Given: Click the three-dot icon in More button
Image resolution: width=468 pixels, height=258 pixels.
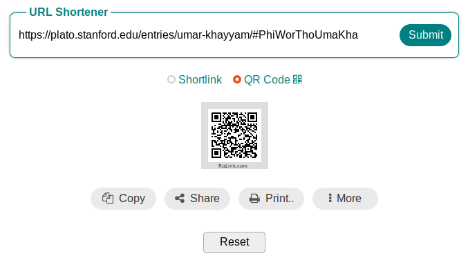Looking at the screenshot, I should pyautogui.click(x=330, y=198).
